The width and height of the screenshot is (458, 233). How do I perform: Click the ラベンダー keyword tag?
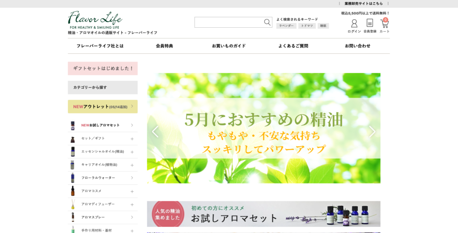(286, 26)
